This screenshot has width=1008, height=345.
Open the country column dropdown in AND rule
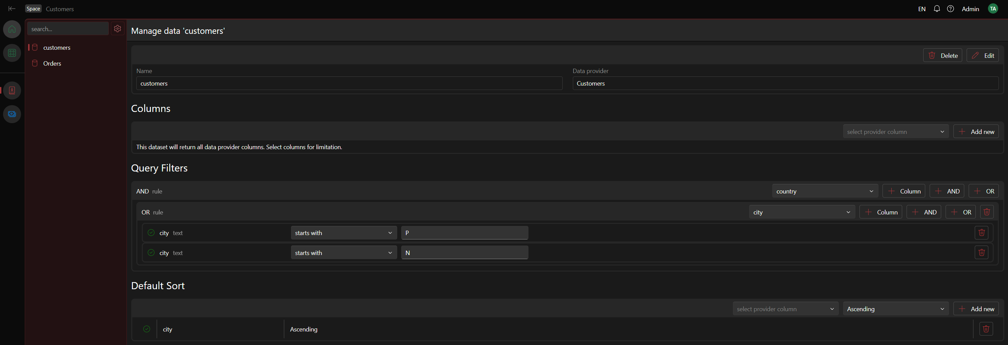click(x=825, y=191)
